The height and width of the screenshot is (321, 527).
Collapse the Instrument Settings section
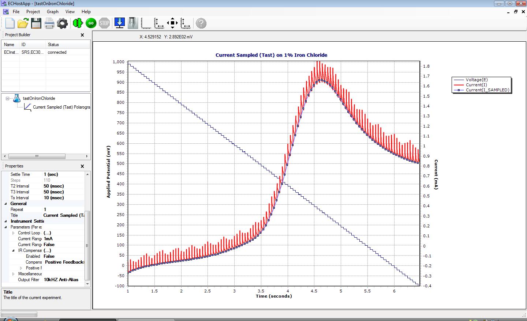(x=5, y=221)
